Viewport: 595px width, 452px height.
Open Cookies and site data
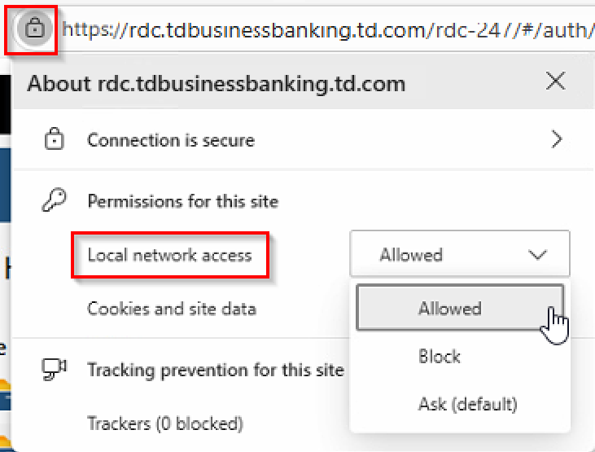tap(172, 309)
